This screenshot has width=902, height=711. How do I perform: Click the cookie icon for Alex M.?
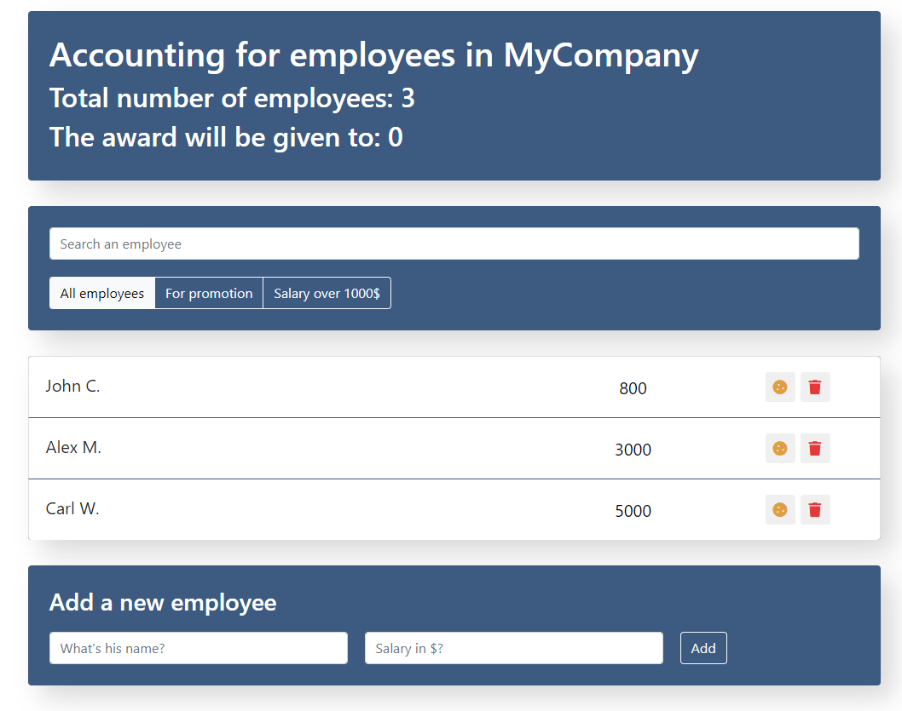pyautogui.click(x=780, y=449)
